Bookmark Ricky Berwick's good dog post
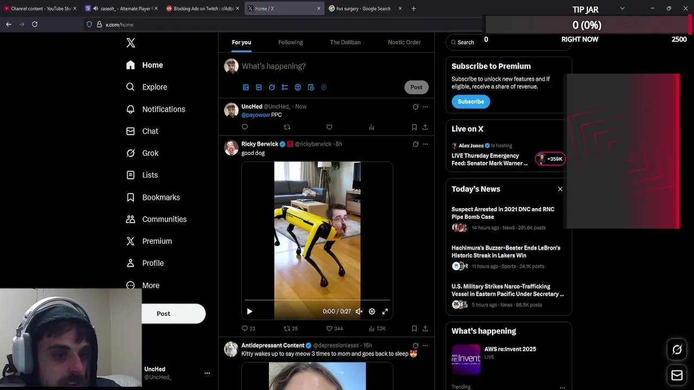 [414, 328]
